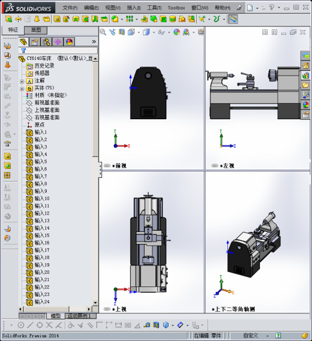Viewport: 312px width, 341px height.
Task: Open the unit system arrow beside 自定义
Action: [268, 336]
